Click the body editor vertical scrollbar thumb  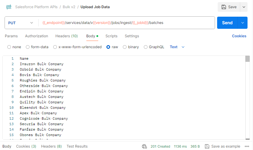tap(248, 59)
